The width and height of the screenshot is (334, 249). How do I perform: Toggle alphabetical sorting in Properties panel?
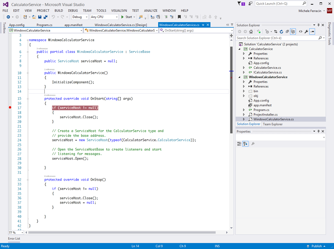(x=245, y=143)
